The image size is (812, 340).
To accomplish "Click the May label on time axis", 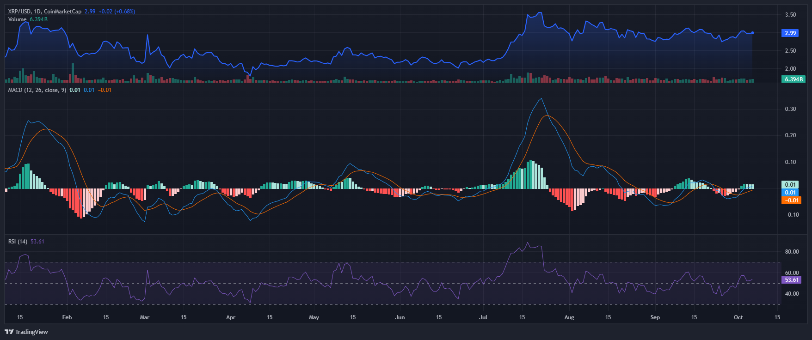I will pyautogui.click(x=314, y=317).
